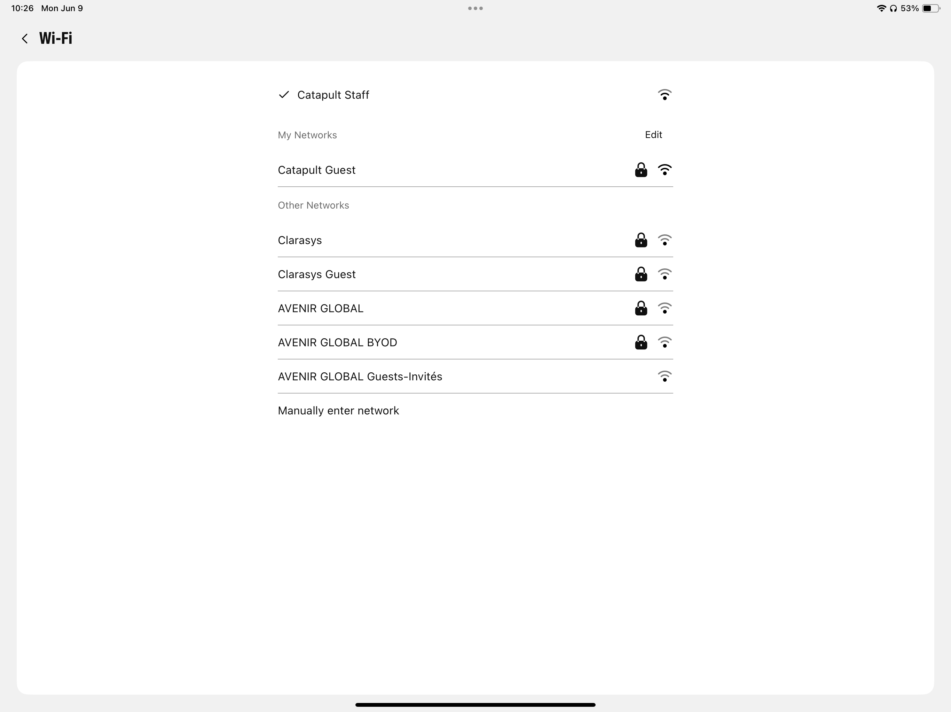Connect to Catapult Guest network
The width and height of the screenshot is (951, 712).
(x=475, y=170)
